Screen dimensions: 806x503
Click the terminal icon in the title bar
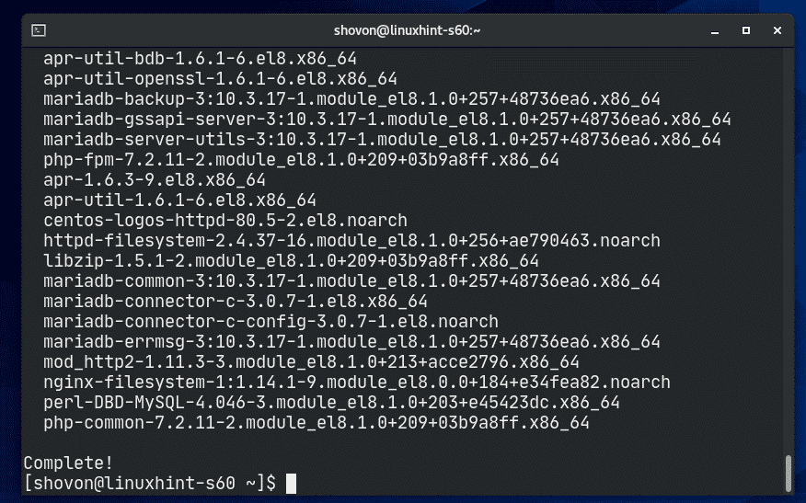click(x=37, y=30)
